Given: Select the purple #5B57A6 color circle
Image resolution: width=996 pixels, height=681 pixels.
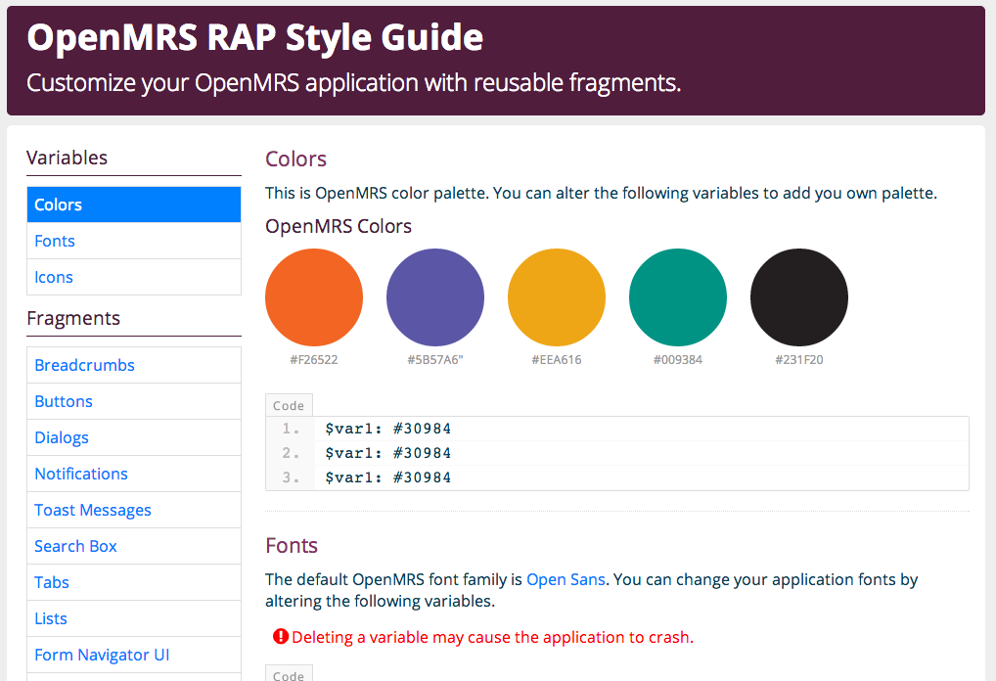Looking at the screenshot, I should coord(435,297).
